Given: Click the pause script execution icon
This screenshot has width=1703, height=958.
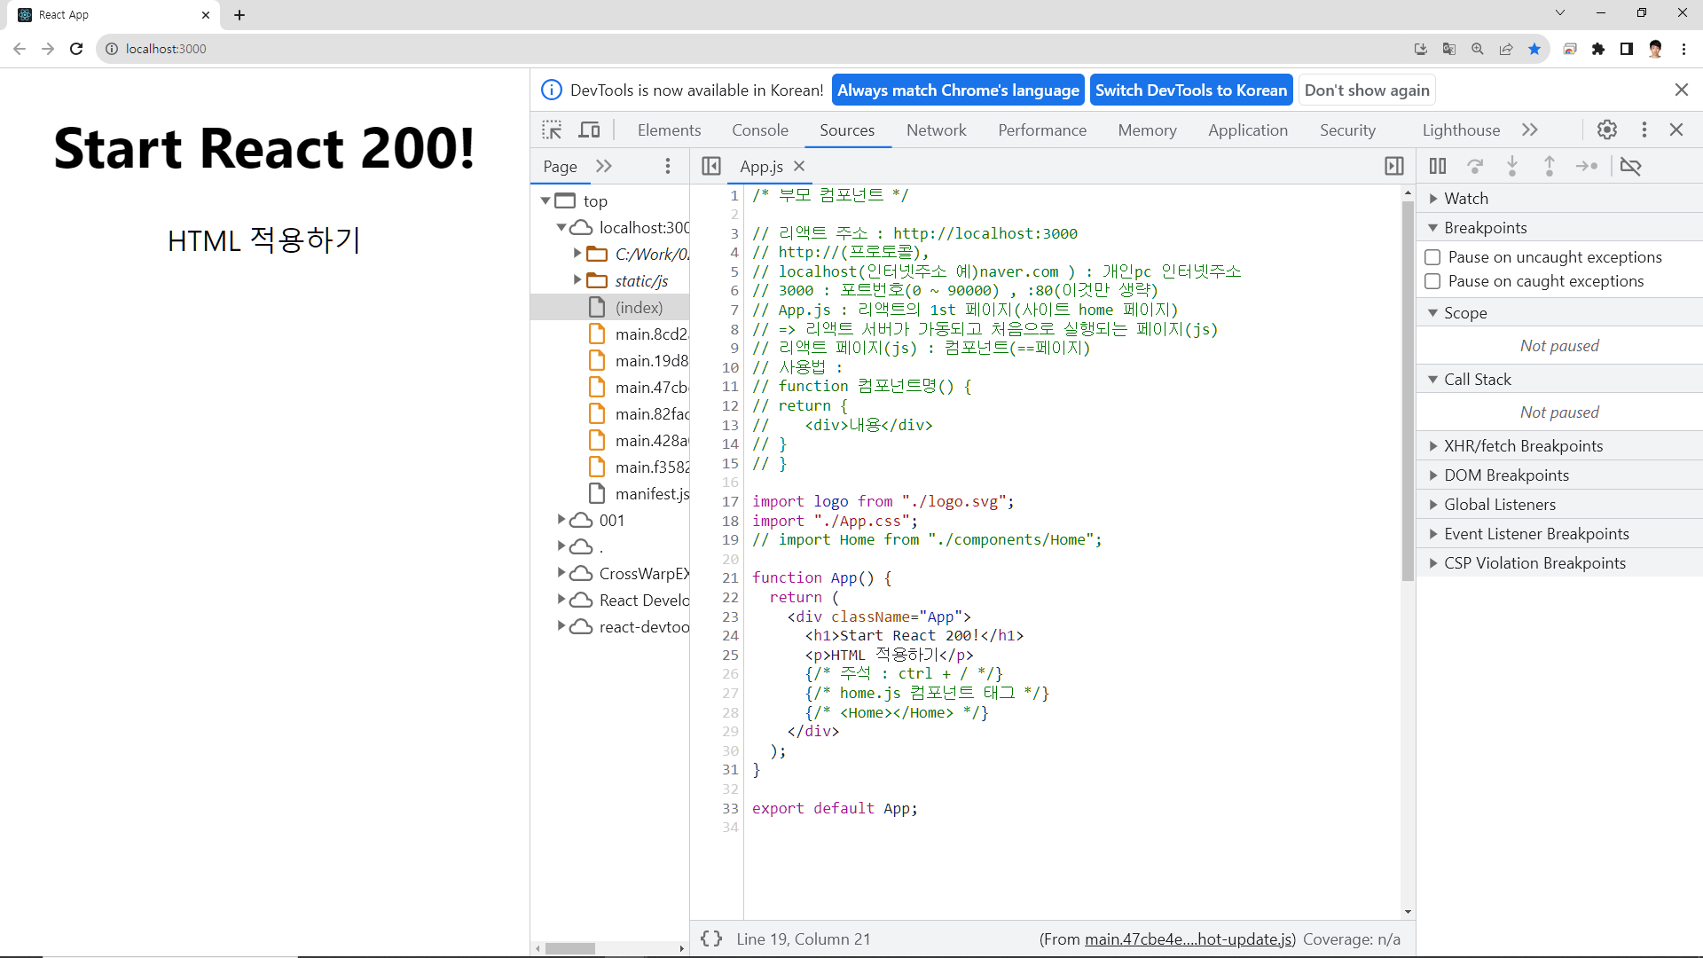Looking at the screenshot, I should [x=1438, y=166].
